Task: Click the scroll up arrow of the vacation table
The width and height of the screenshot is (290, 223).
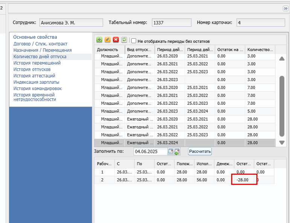Action: coord(282,59)
